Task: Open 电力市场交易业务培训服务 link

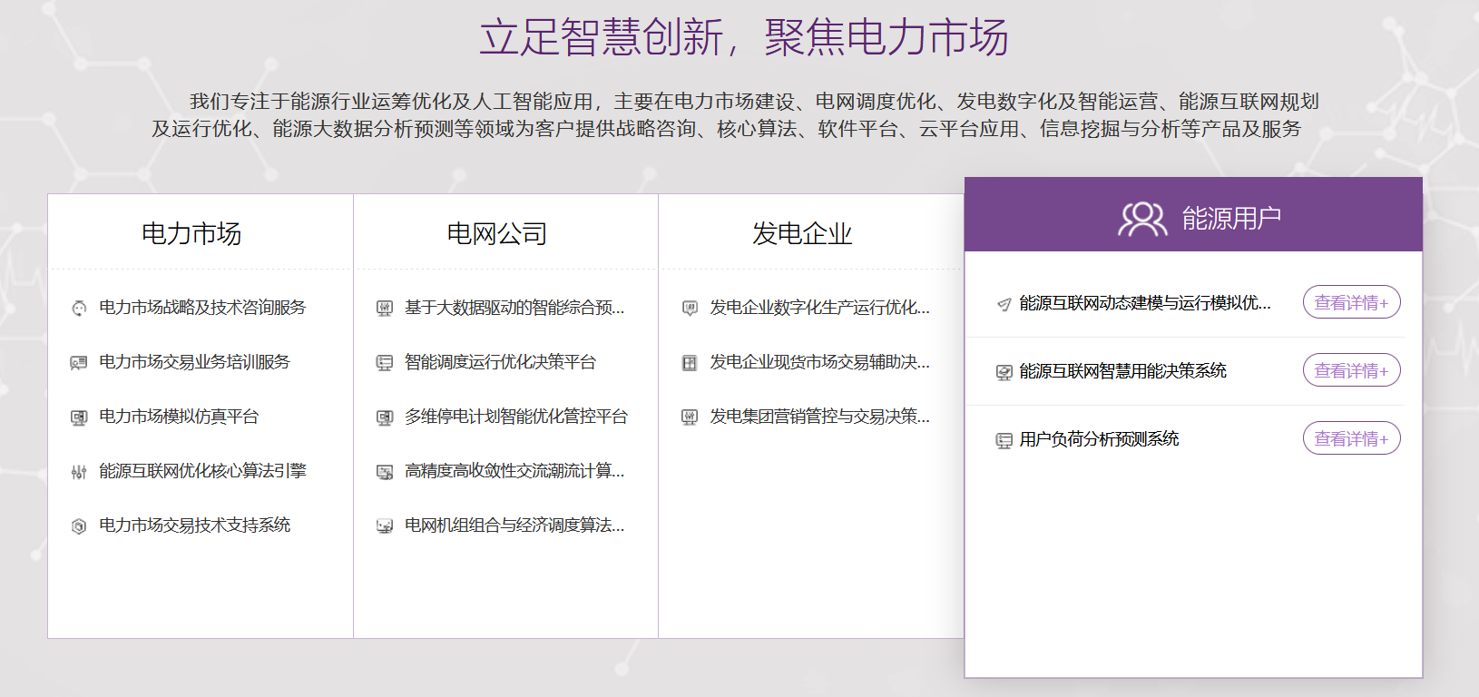Action: (x=194, y=362)
